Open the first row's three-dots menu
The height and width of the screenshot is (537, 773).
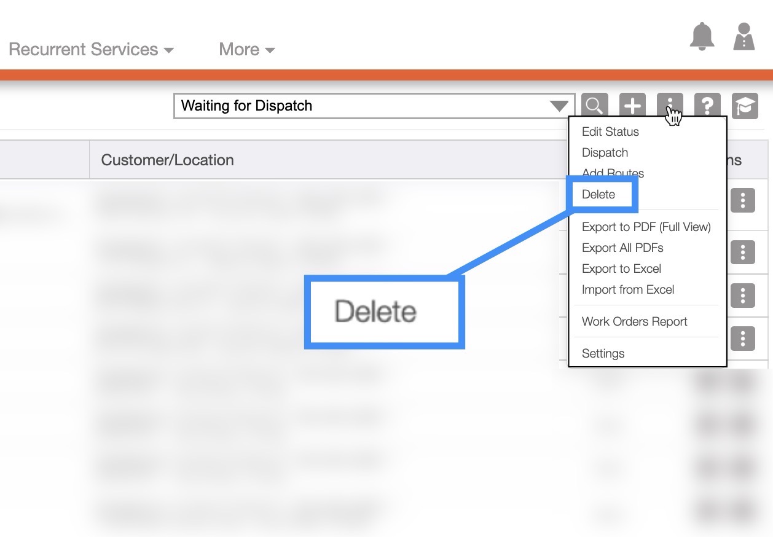pos(742,200)
